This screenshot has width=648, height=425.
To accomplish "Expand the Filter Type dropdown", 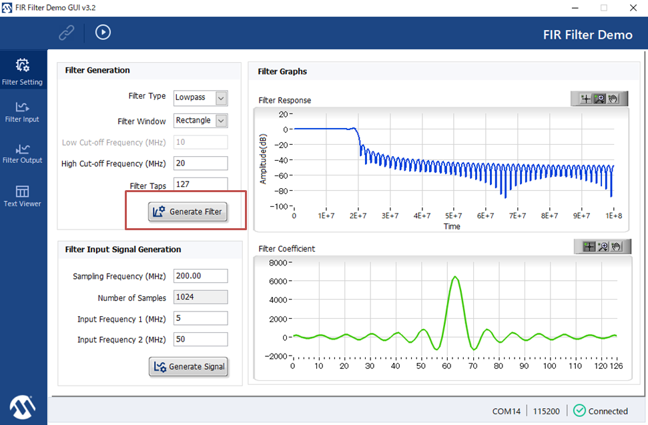I will click(x=222, y=98).
